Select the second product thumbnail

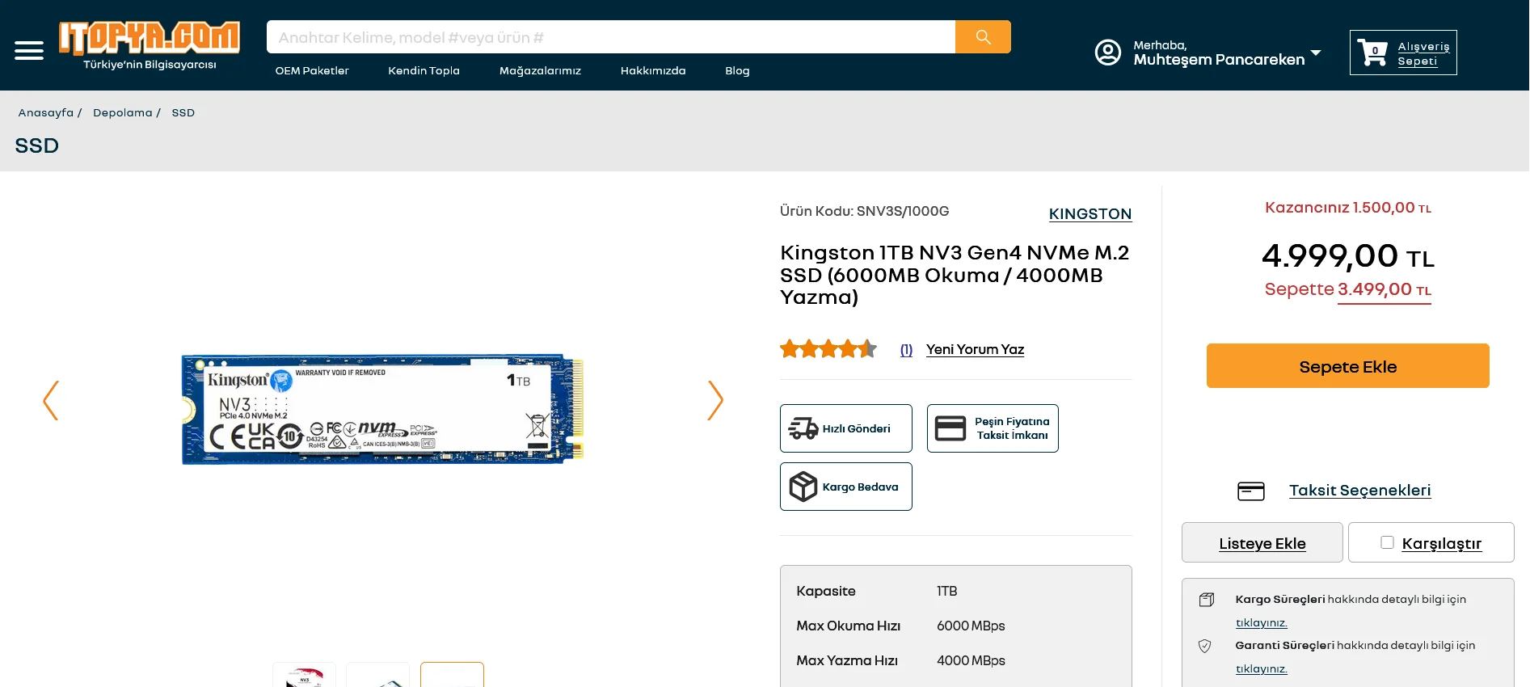pyautogui.click(x=377, y=675)
